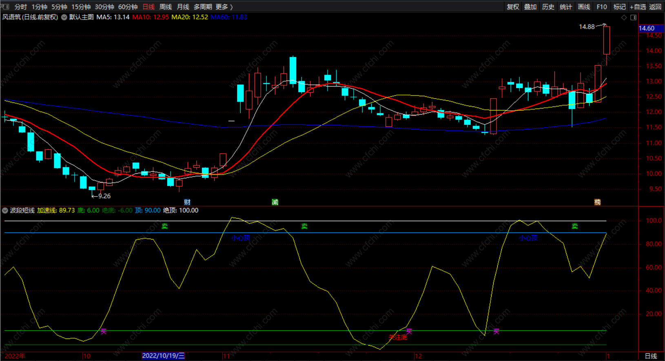This screenshot has height=361, width=665.
Task: Click the first 小心顶 warning label
Action: coord(241,238)
